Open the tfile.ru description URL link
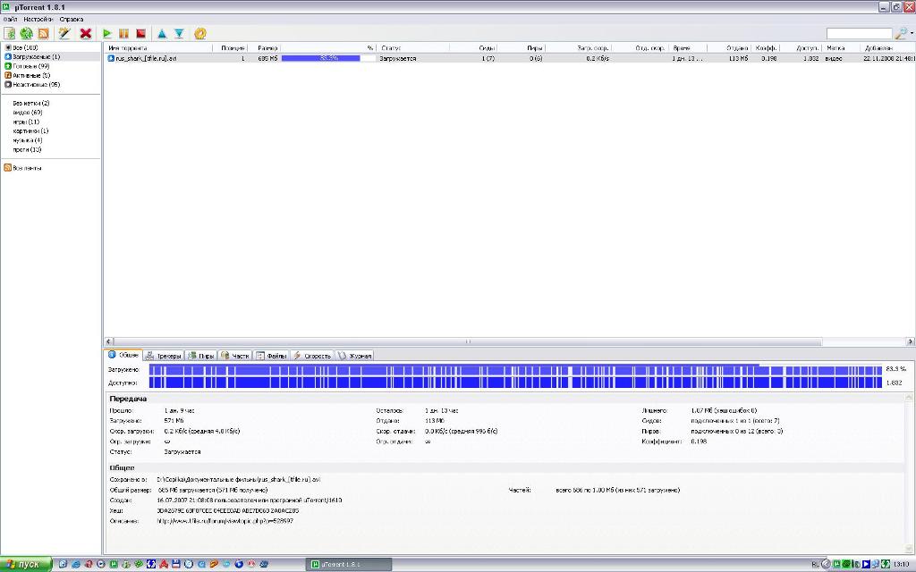This screenshot has height=572, width=916. [225, 521]
